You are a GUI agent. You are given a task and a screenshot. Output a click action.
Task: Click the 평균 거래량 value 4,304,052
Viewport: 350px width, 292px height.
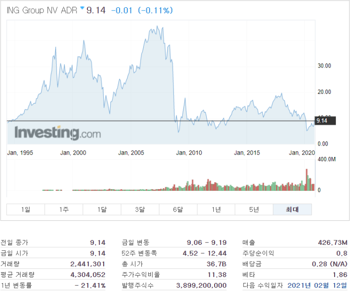88,275
